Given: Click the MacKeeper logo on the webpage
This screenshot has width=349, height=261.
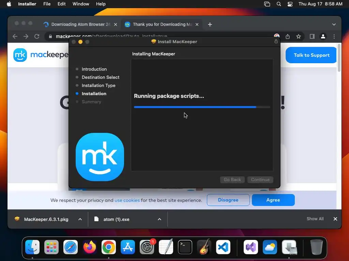Looking at the screenshot, I should 41,55.
